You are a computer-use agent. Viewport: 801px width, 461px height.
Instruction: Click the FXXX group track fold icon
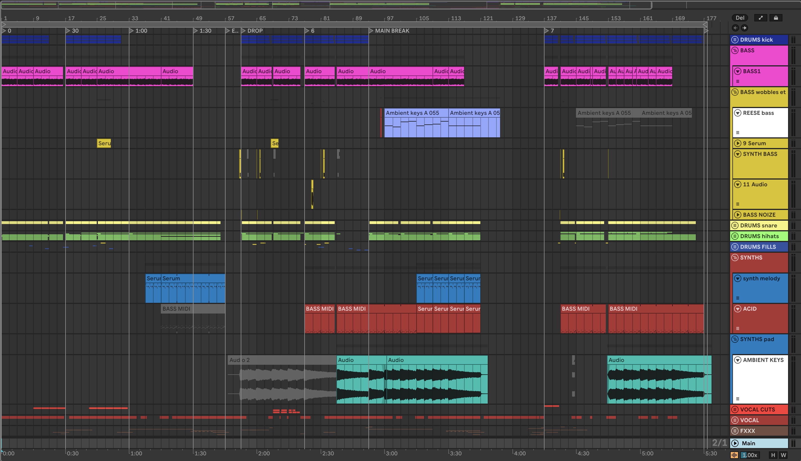[x=735, y=431]
